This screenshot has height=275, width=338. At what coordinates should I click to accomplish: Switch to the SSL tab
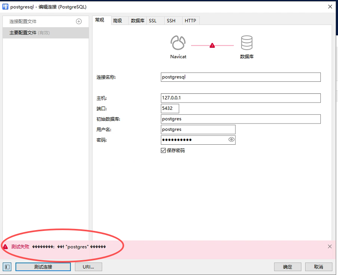click(x=155, y=21)
